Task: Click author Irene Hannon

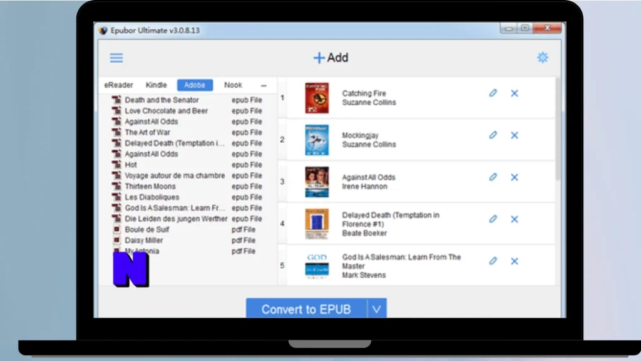Action: 365,187
